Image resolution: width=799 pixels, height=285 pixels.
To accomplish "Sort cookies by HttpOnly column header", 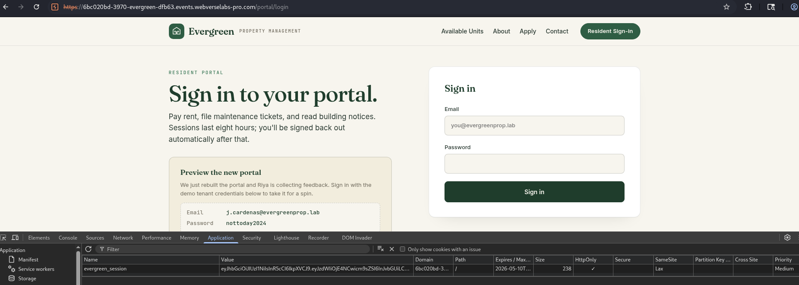I will pyautogui.click(x=593, y=260).
